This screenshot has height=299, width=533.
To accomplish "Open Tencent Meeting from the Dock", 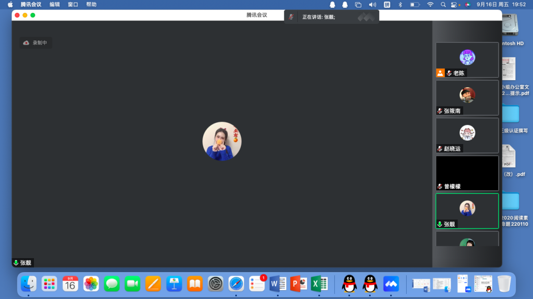I will [391, 284].
